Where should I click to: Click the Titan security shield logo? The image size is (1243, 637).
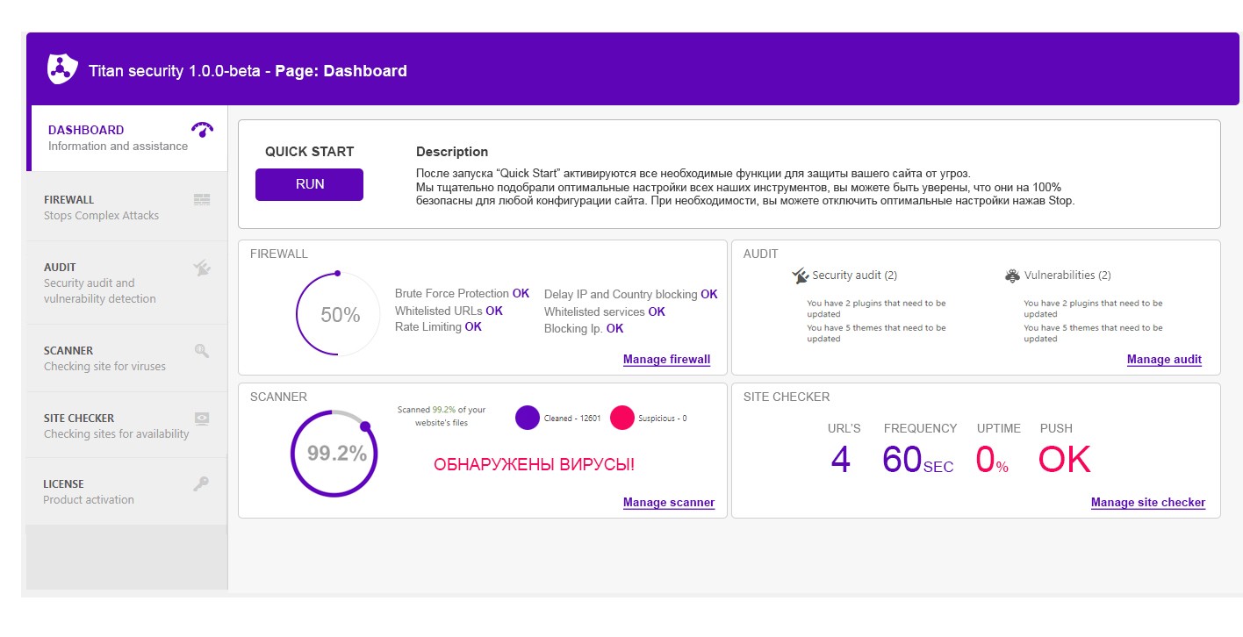pyautogui.click(x=62, y=68)
